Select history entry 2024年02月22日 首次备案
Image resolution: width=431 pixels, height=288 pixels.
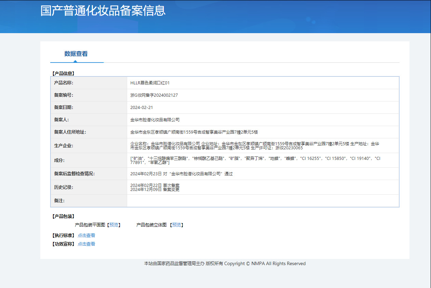tap(155, 185)
